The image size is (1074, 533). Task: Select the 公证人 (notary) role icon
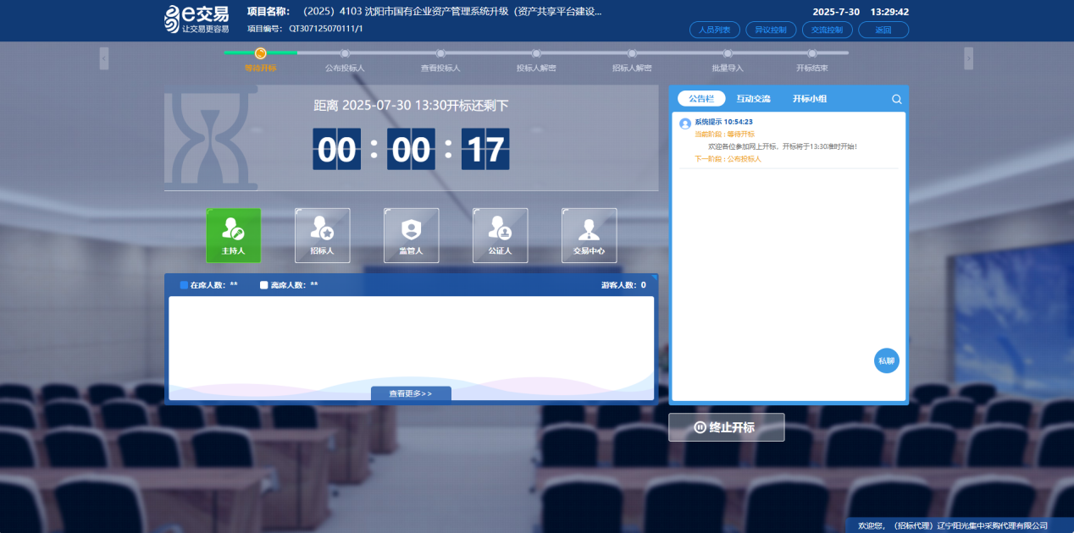point(500,235)
